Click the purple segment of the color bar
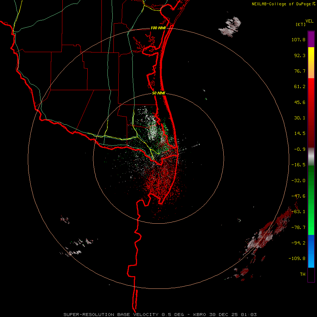Viewport: 317px width, 317px height. coord(311,39)
